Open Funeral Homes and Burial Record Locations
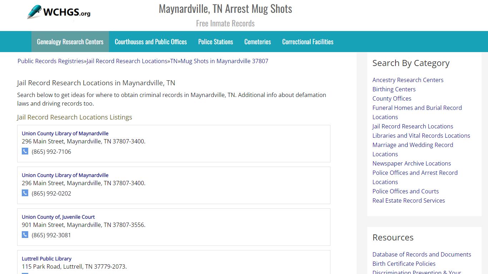The height and width of the screenshot is (274, 488). click(417, 112)
